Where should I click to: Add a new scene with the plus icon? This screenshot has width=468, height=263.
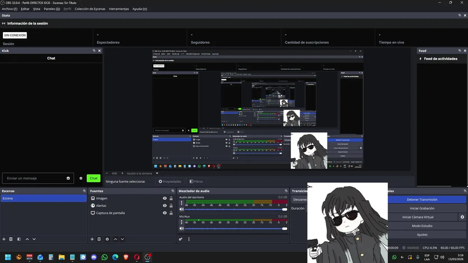coord(4,239)
